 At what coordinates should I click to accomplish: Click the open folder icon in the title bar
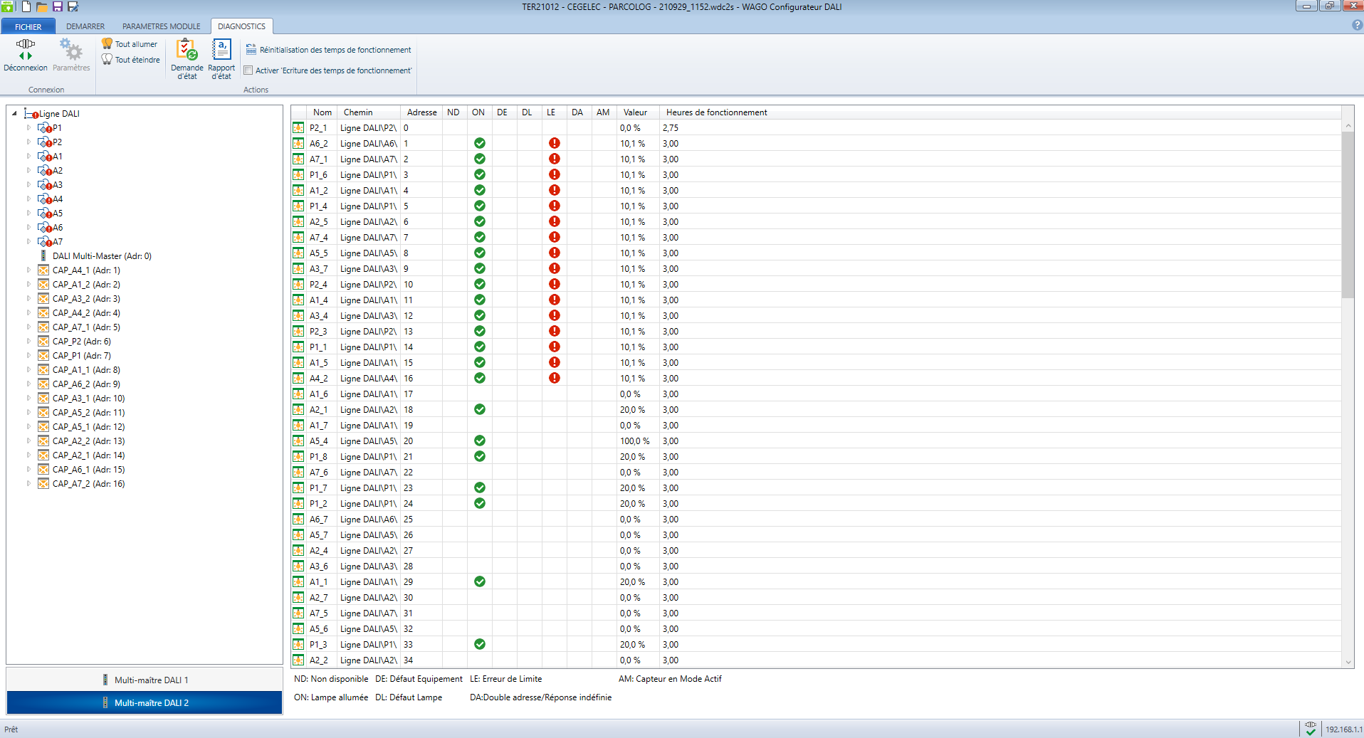click(42, 7)
